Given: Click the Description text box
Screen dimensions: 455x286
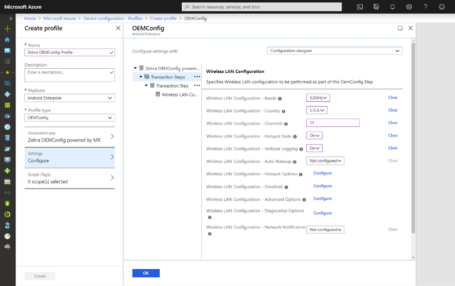Looking at the screenshot, I should (70, 75).
